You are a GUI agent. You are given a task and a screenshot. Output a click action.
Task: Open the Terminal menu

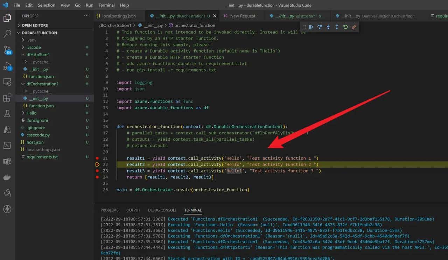106,5
